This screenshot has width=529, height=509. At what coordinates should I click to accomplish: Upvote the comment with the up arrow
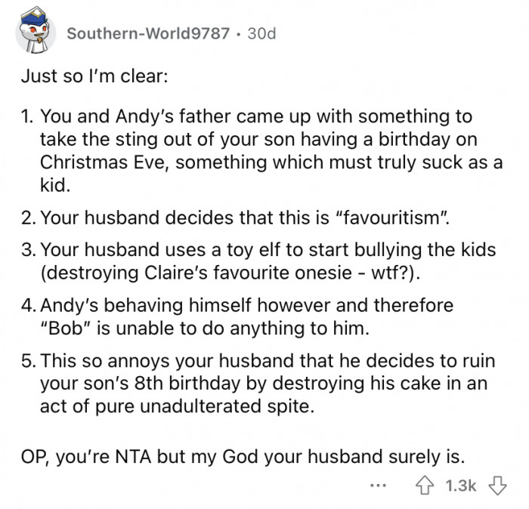point(424,486)
